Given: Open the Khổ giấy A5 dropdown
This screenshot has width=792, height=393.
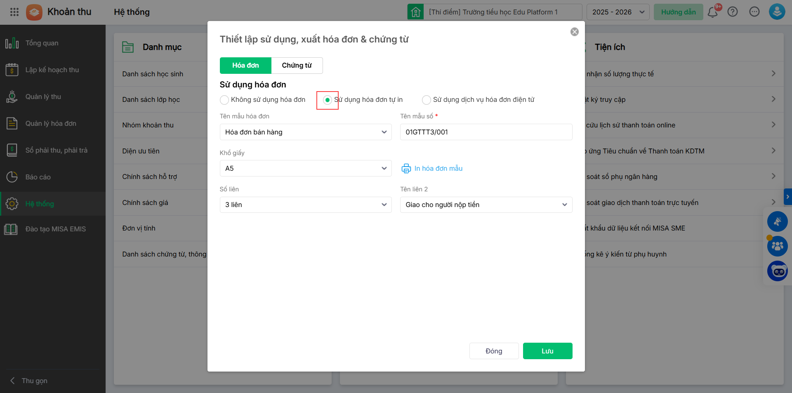Looking at the screenshot, I should point(306,168).
